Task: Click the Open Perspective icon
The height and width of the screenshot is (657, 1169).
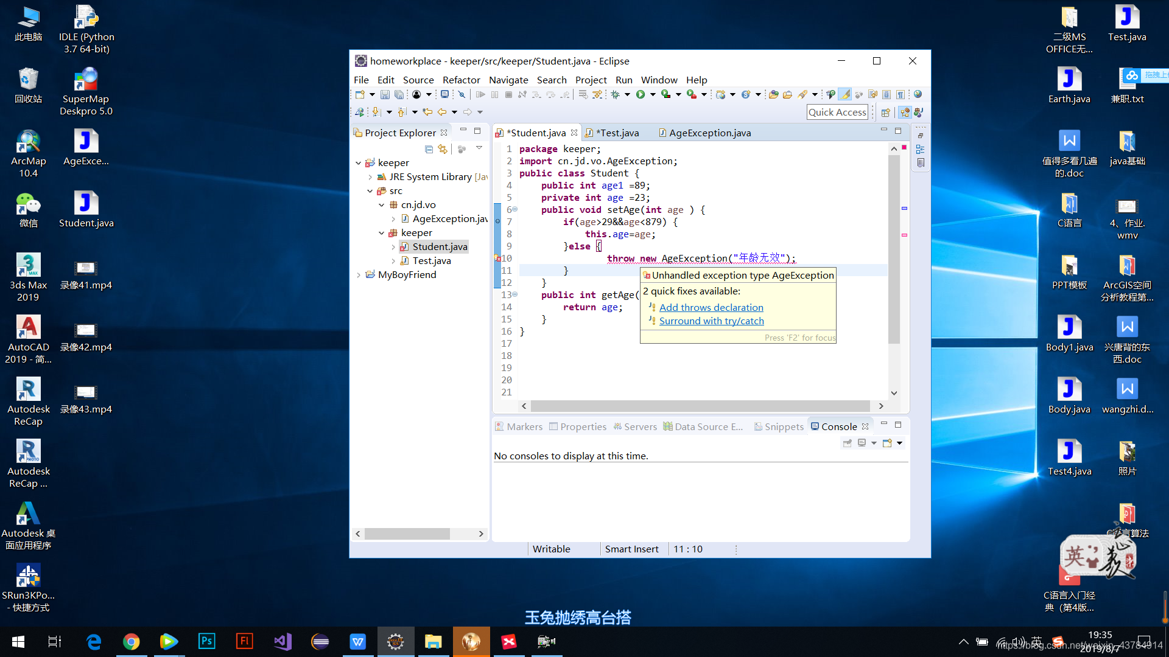Action: 885,113
